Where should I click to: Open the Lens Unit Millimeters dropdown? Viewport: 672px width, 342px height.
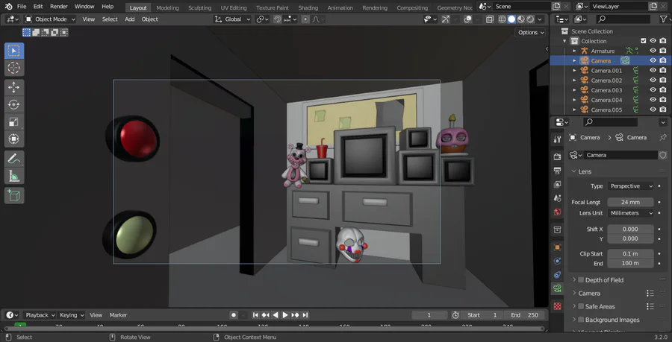(x=631, y=213)
